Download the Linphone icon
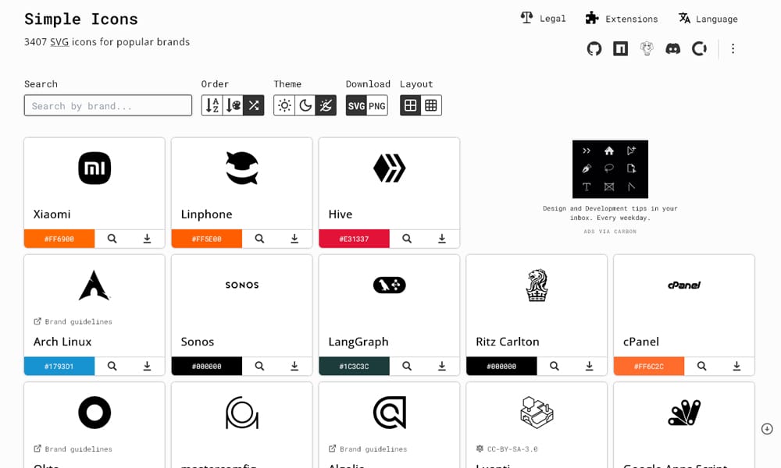Screen dimensions: 781x468 294,239
